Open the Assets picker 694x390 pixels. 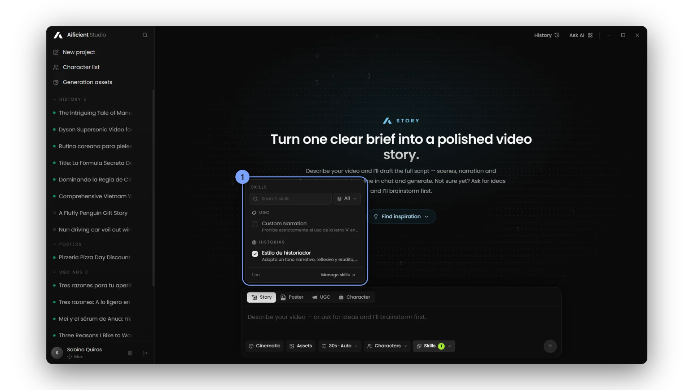(301, 346)
